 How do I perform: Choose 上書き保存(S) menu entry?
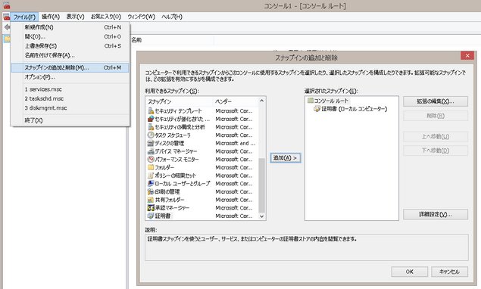[x=70, y=46]
